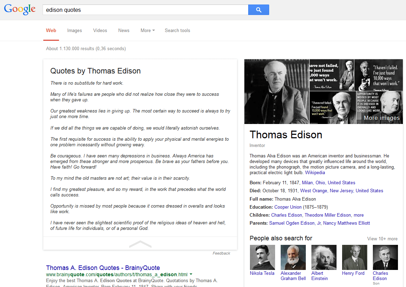Image resolution: width=406 pixels, height=287 pixels.
Task: Click View 10+ more people
Action: pos(382,239)
